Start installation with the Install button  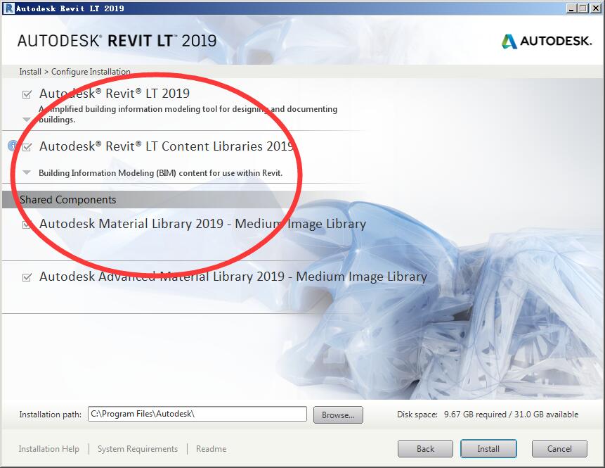tap(488, 449)
